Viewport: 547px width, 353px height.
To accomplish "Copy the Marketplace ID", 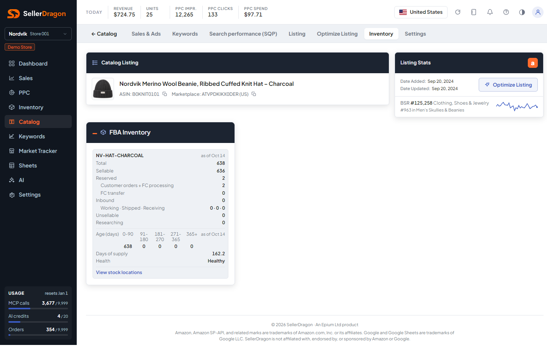I will coord(254,94).
